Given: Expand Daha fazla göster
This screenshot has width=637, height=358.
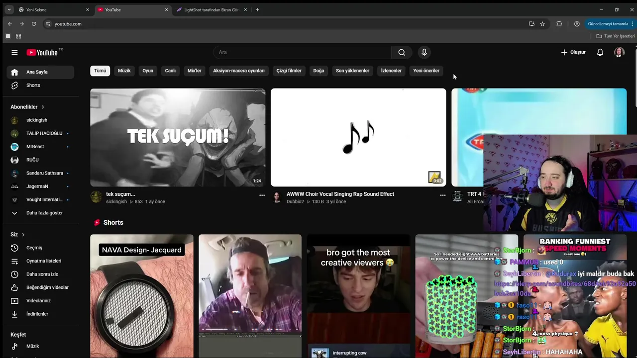Looking at the screenshot, I should tap(40, 213).
